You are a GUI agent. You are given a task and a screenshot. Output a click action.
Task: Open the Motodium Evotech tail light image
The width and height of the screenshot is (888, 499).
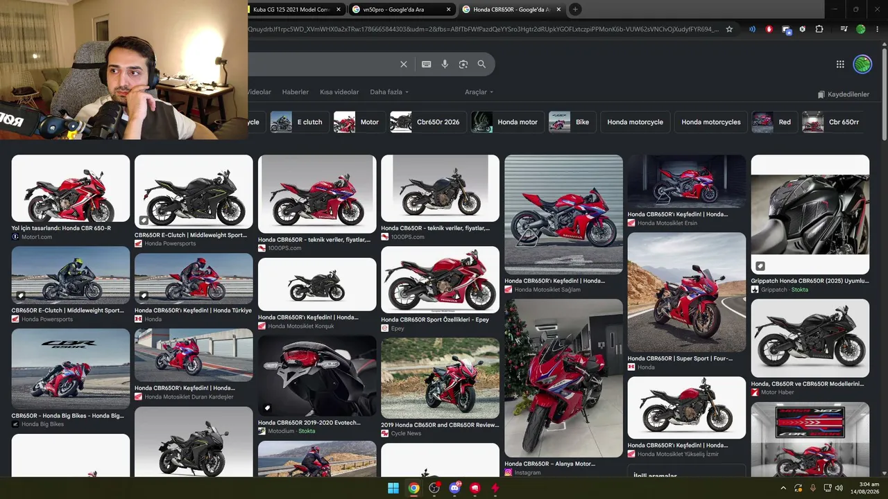tap(317, 376)
